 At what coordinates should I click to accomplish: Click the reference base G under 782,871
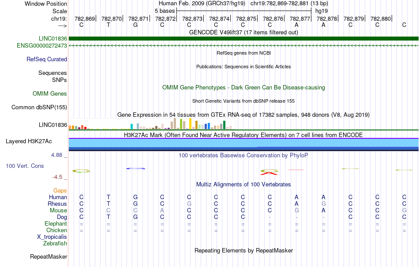(135, 25)
